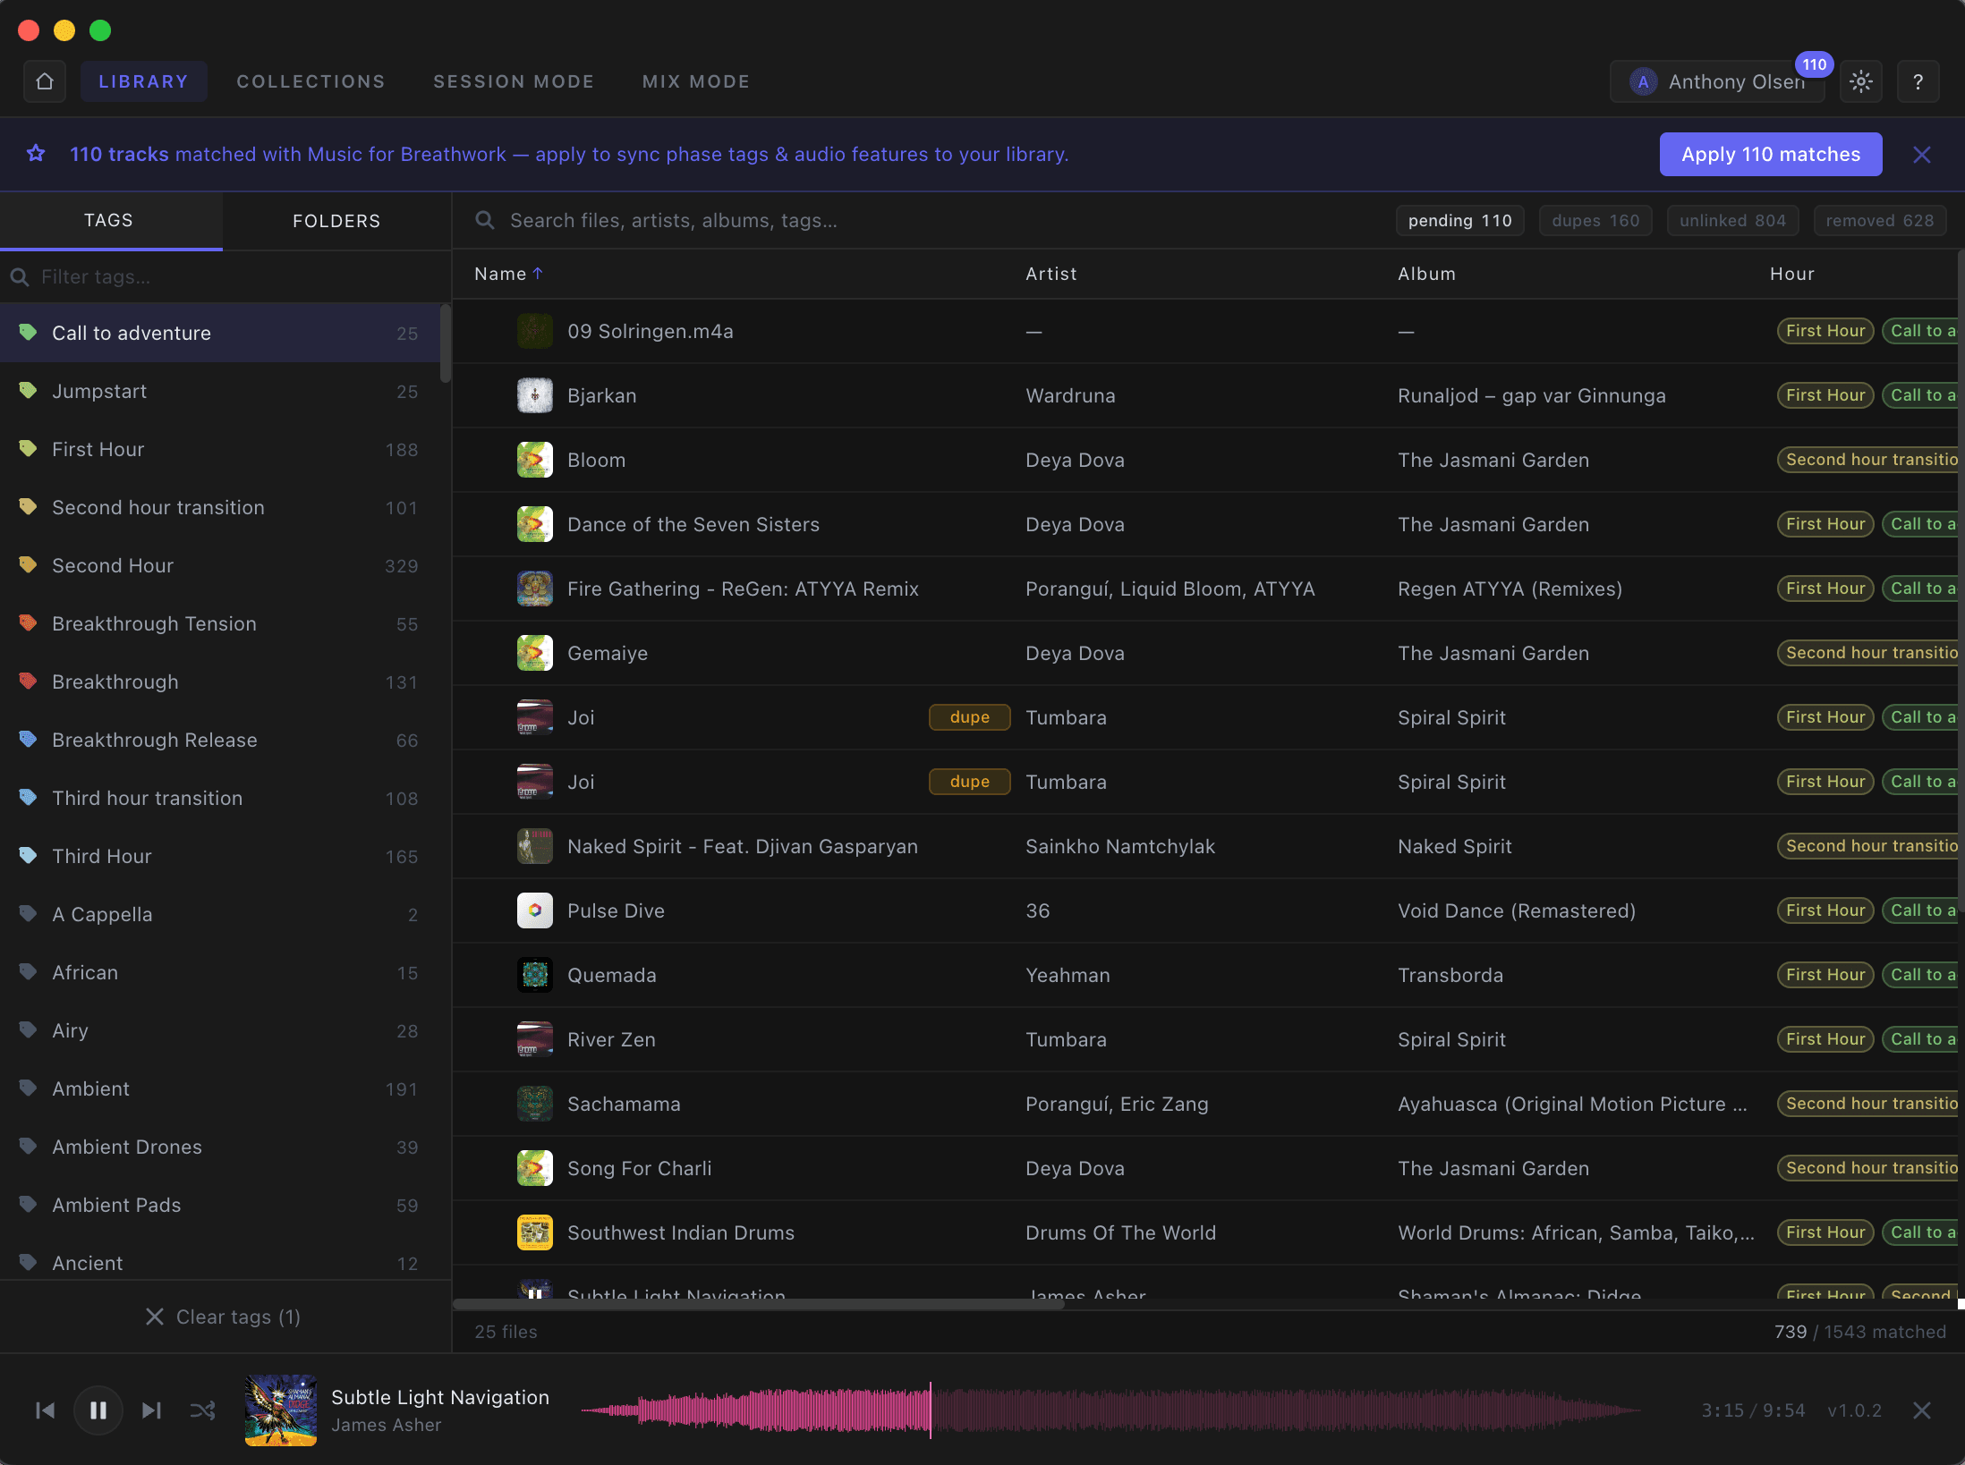Viewport: 1965px width, 1465px height.
Task: Click the Third Hour tag icon
Action: click(29, 856)
